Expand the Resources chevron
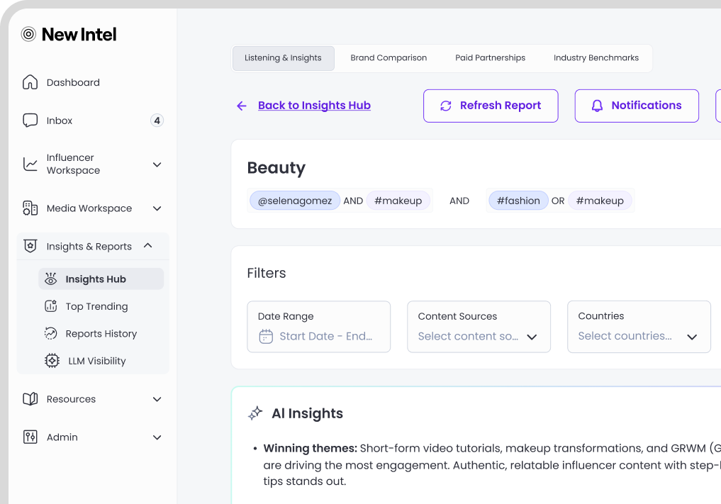Viewport: 721px width, 504px height. click(x=157, y=399)
